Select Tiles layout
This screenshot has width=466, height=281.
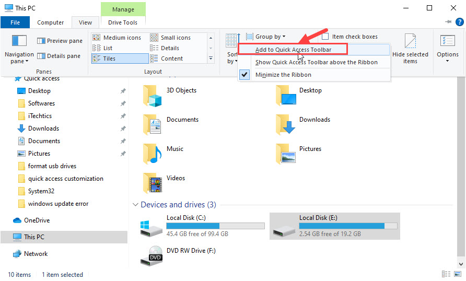(x=120, y=58)
